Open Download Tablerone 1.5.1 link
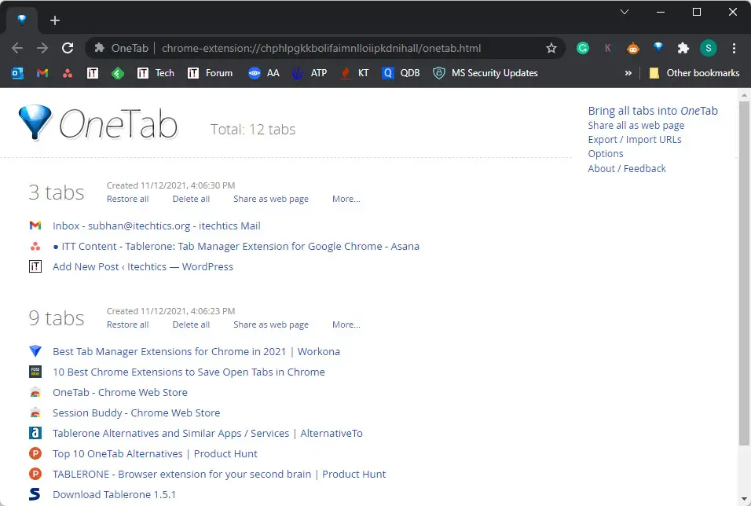Viewport: 751px width, 506px height. (114, 494)
